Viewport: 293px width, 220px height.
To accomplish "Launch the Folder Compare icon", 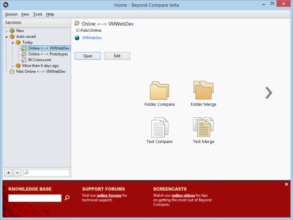I will [159, 90].
